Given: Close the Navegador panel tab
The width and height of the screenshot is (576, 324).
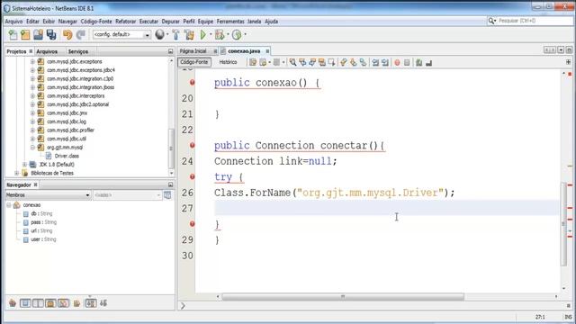Looking at the screenshot, I should click(36, 184).
